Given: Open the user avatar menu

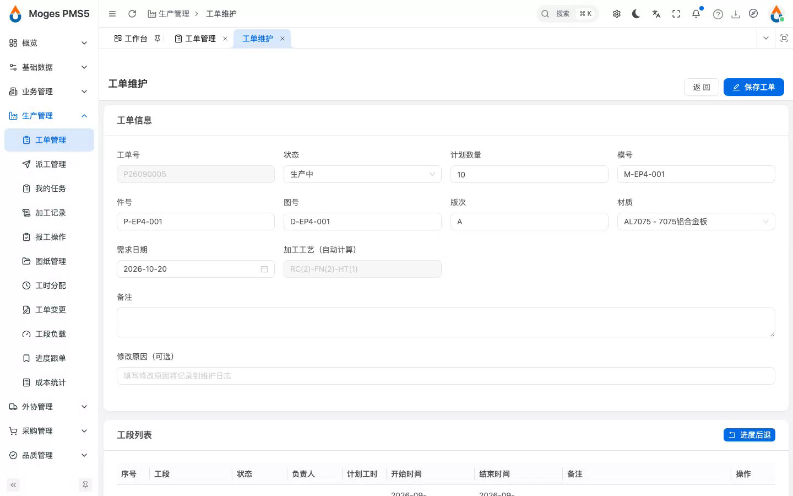Looking at the screenshot, I should [776, 14].
